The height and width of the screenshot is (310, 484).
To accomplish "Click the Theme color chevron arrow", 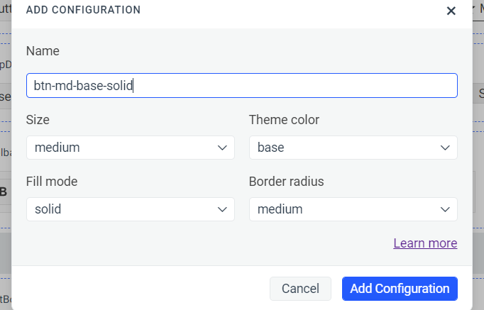I will click(x=445, y=148).
